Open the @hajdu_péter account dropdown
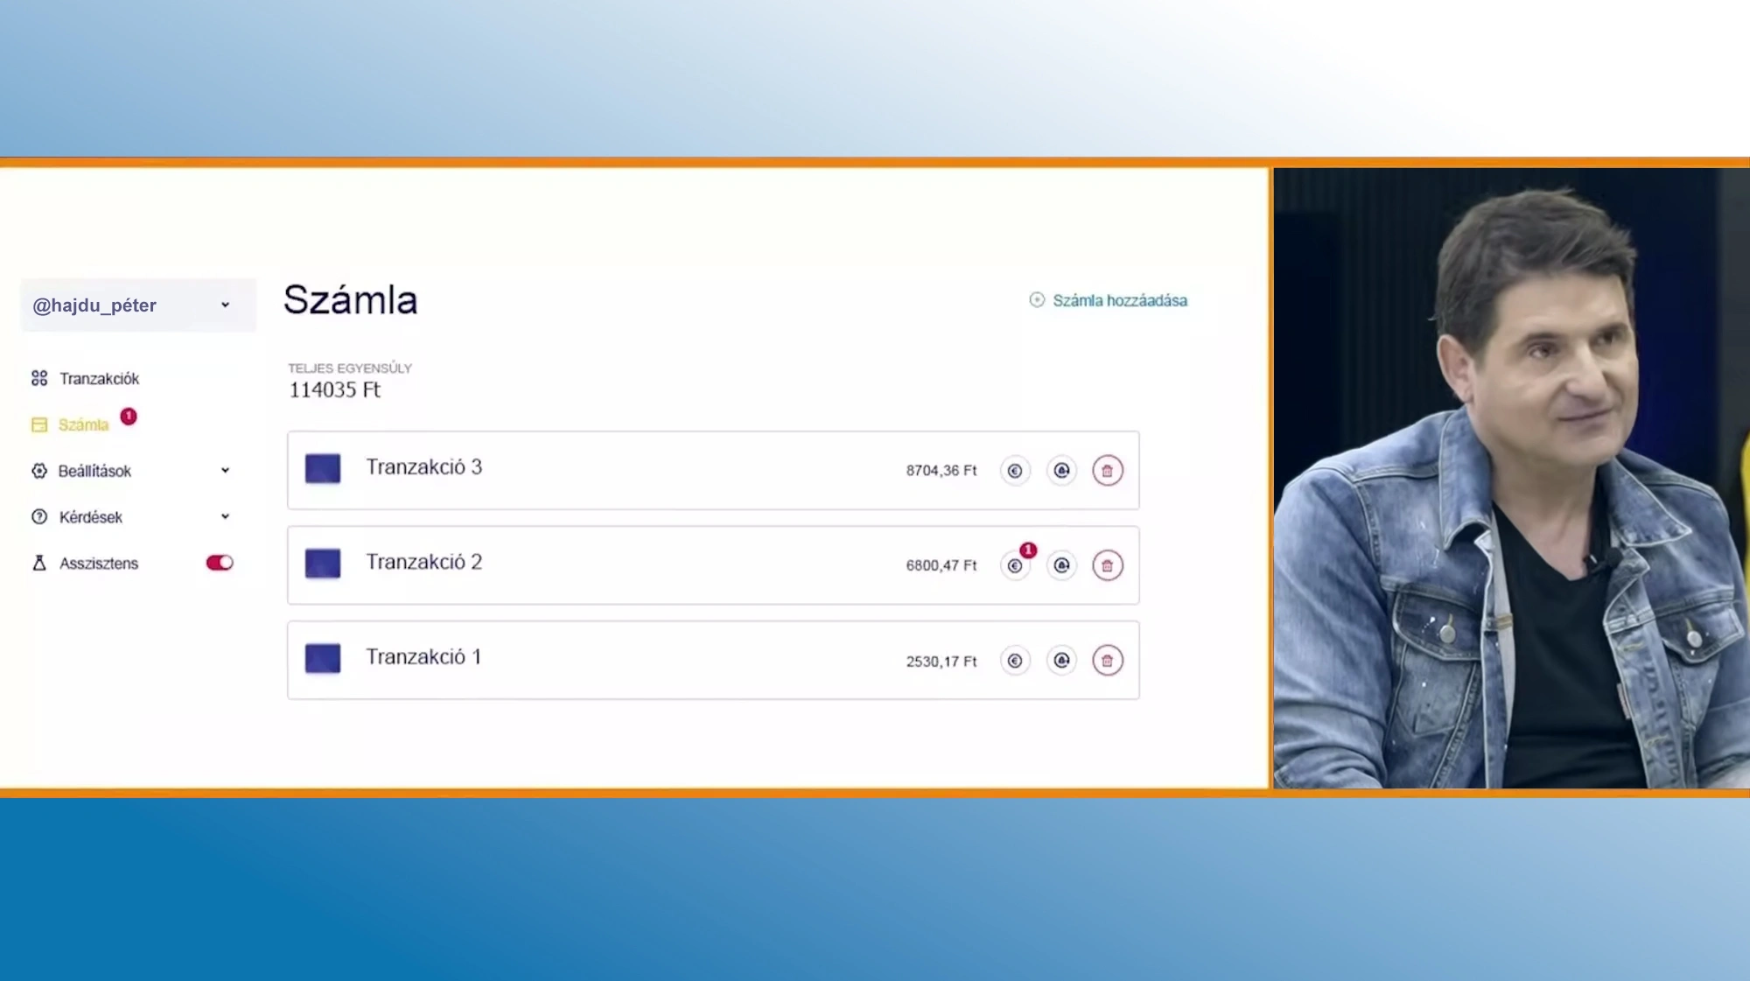The height and width of the screenshot is (981, 1750). coord(138,305)
